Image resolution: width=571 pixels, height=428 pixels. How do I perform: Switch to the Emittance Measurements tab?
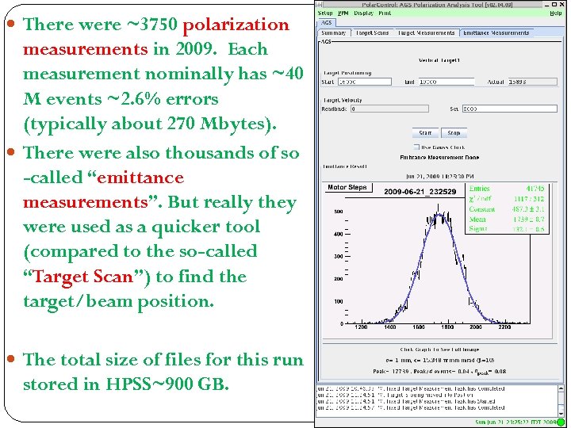[x=496, y=32]
